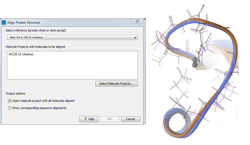The image size is (250, 145).
Task: Click the Select Molecule Projects button
Action: click(x=116, y=84)
